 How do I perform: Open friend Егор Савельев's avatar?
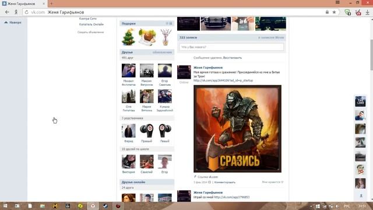[x=164, y=71]
